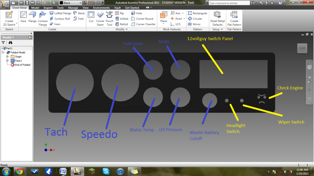Screen dimensions: 314x176
Task: Open the Manage tab
Action: pos(73,8)
